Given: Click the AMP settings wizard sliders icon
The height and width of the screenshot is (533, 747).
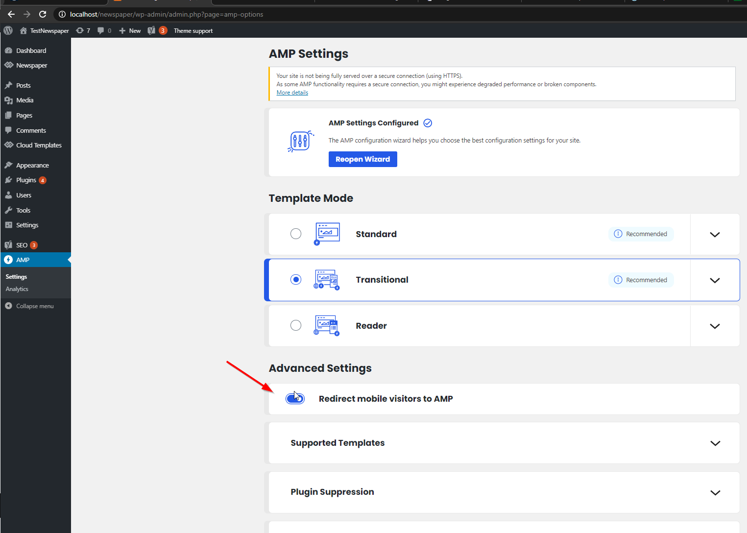Looking at the screenshot, I should 300,142.
